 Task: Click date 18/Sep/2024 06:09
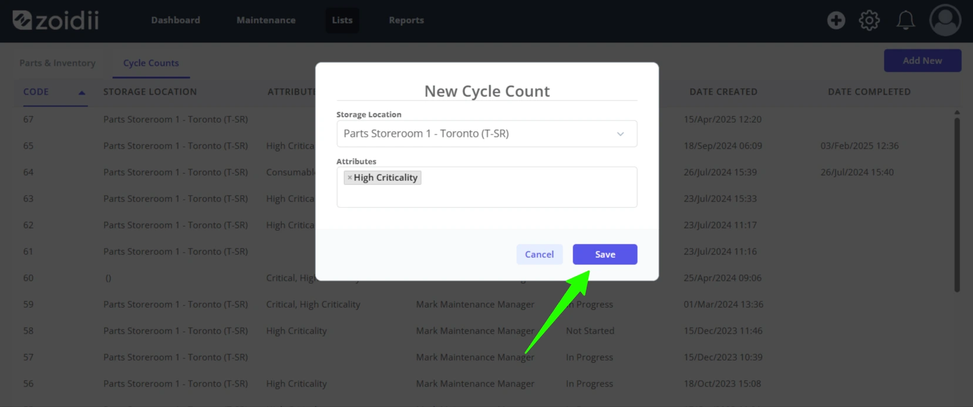point(723,146)
